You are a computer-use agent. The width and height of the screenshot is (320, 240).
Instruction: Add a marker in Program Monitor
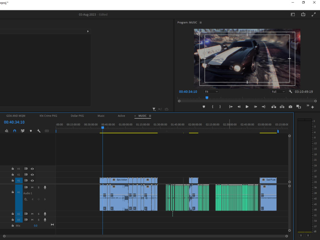pos(204,107)
